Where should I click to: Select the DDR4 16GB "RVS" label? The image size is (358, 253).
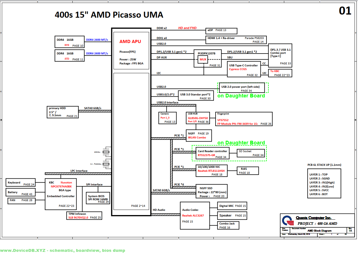[67, 45]
